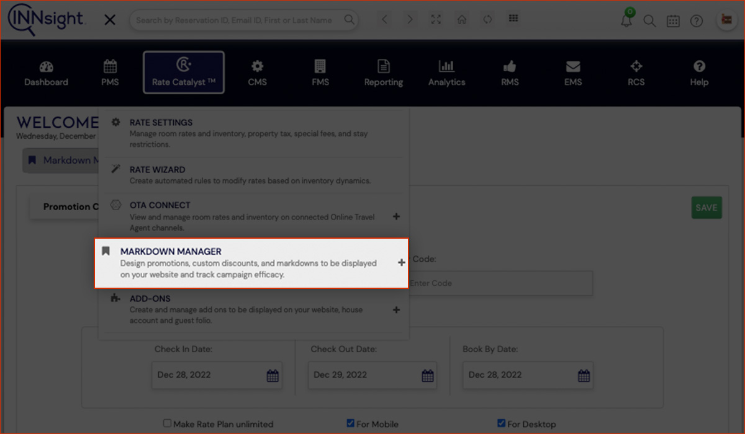Click the green Save button
This screenshot has width=745, height=434.
click(x=706, y=208)
